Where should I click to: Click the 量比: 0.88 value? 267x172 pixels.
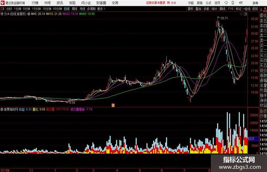point(39,109)
